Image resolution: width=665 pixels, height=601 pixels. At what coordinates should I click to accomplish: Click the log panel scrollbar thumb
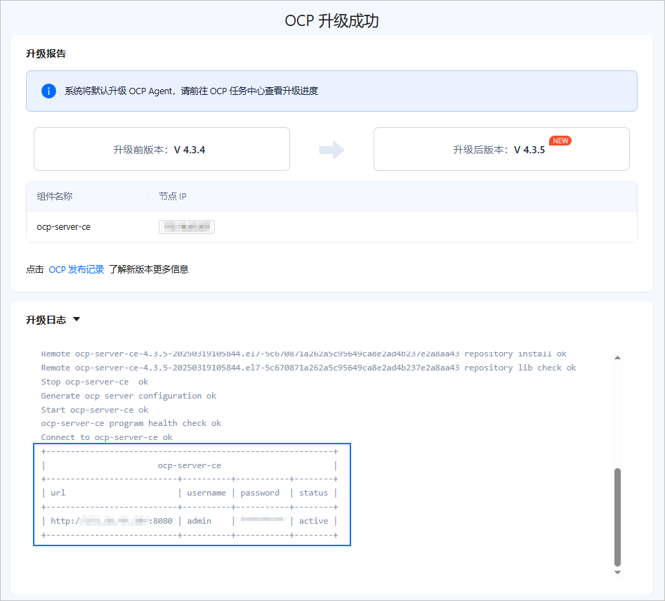(617, 517)
